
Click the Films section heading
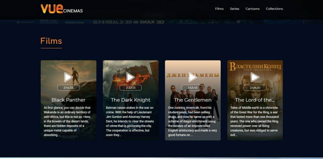pos(51,41)
